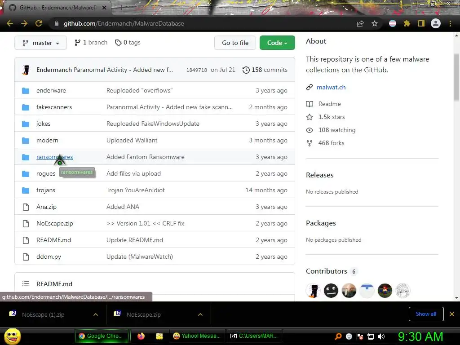460x345 pixels.
Task: Launch Firefox from the taskbar
Action: tap(141, 336)
